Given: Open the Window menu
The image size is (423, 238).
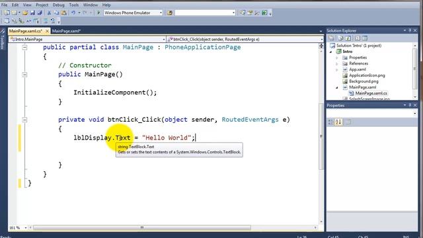Looking at the screenshot, I should (91, 5).
